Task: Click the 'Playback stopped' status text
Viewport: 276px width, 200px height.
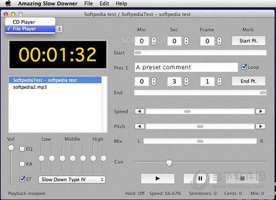Action: [26, 194]
